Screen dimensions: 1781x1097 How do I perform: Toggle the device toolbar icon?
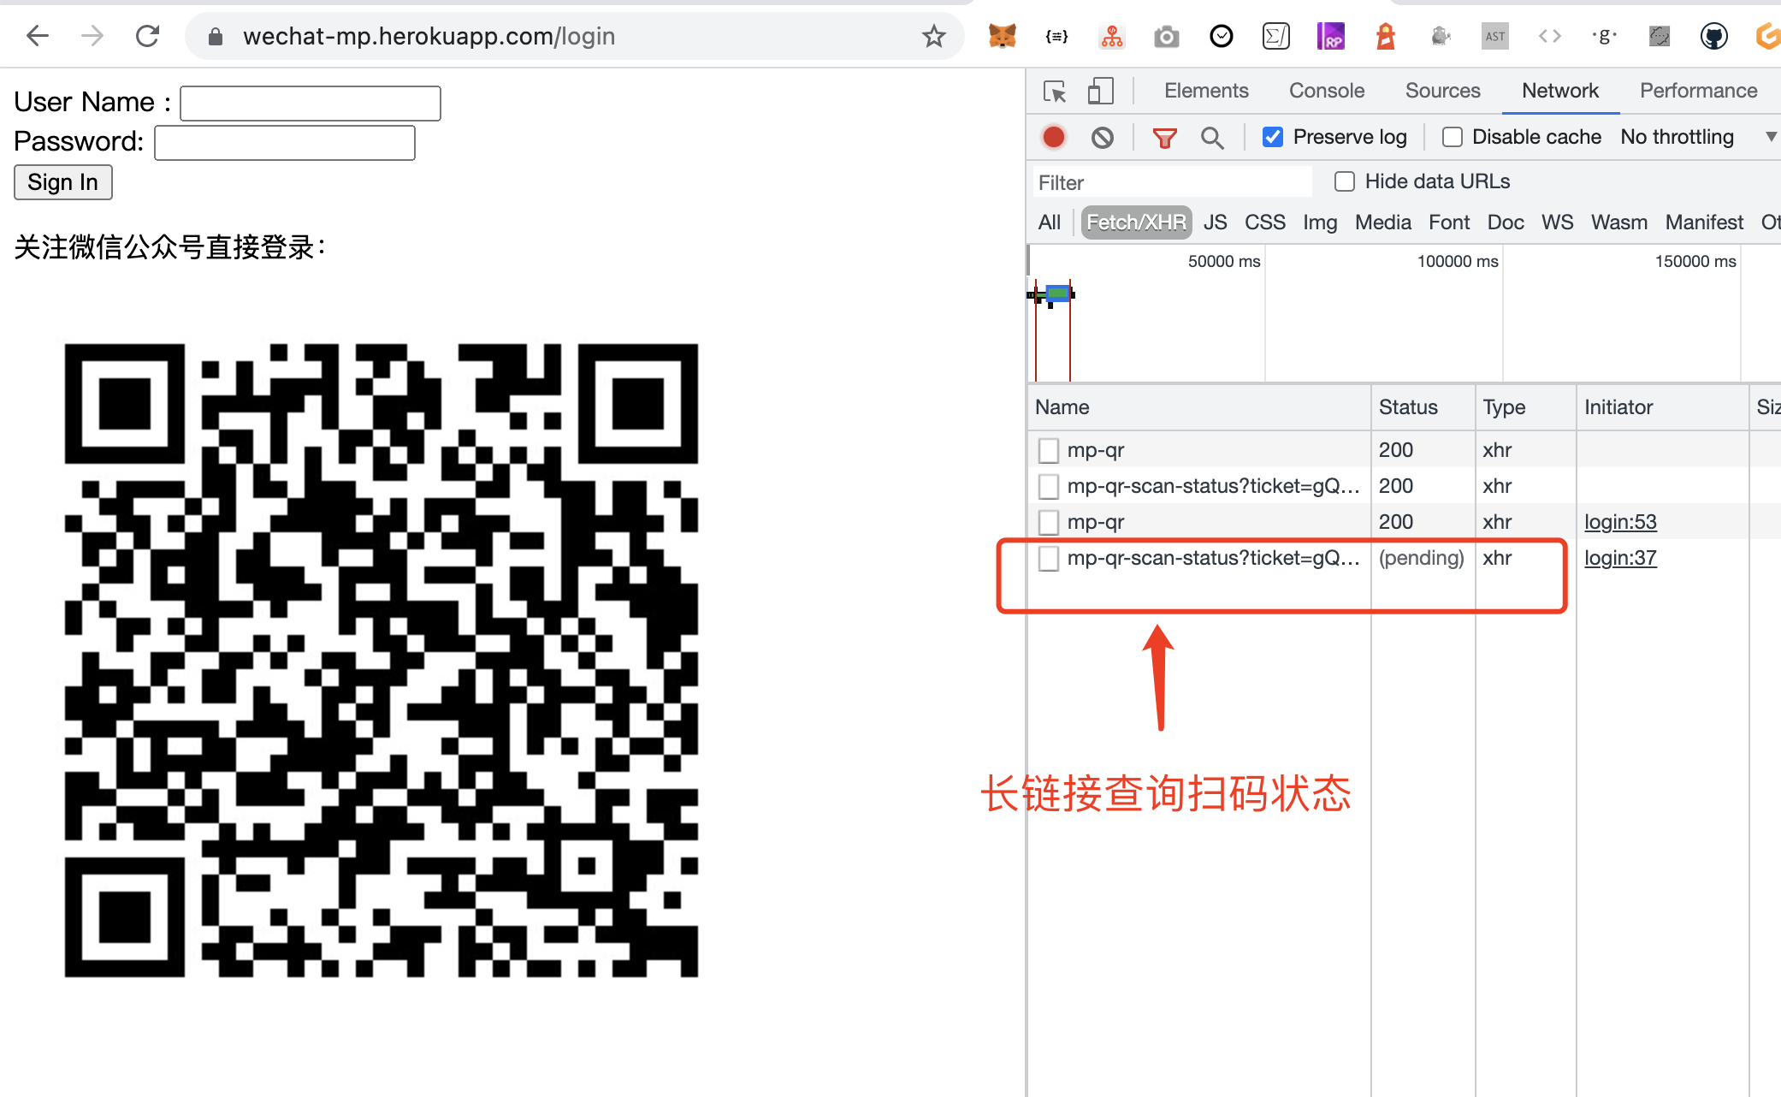[1100, 91]
